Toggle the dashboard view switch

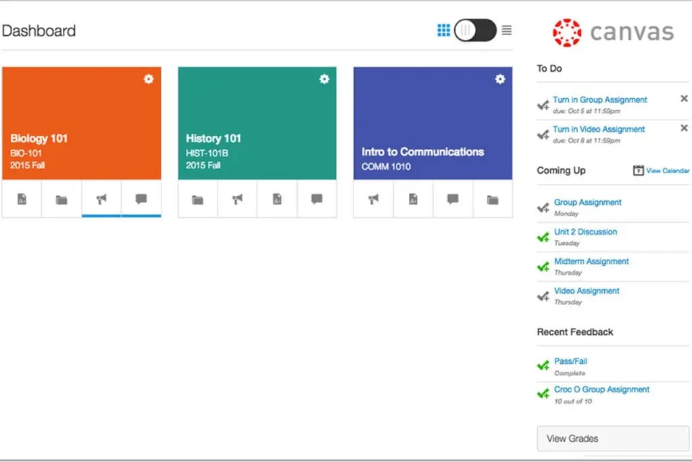tap(475, 30)
